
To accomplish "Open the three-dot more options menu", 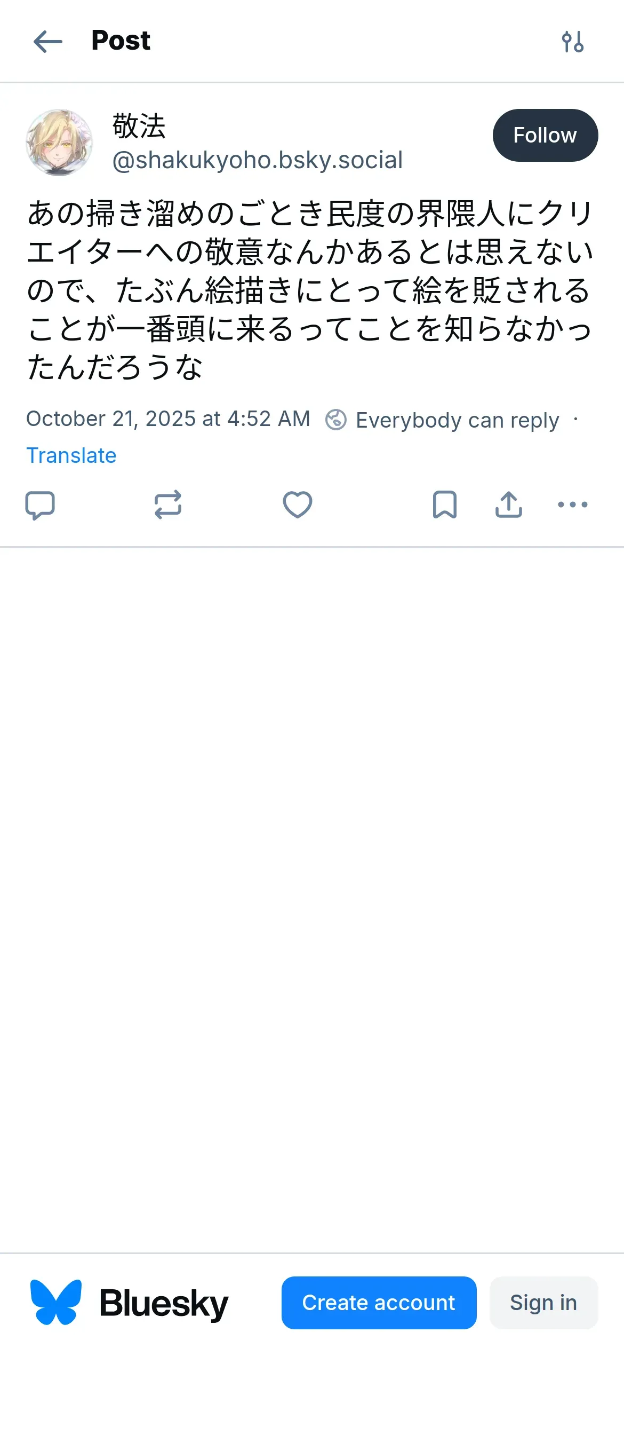I will click(x=572, y=504).
